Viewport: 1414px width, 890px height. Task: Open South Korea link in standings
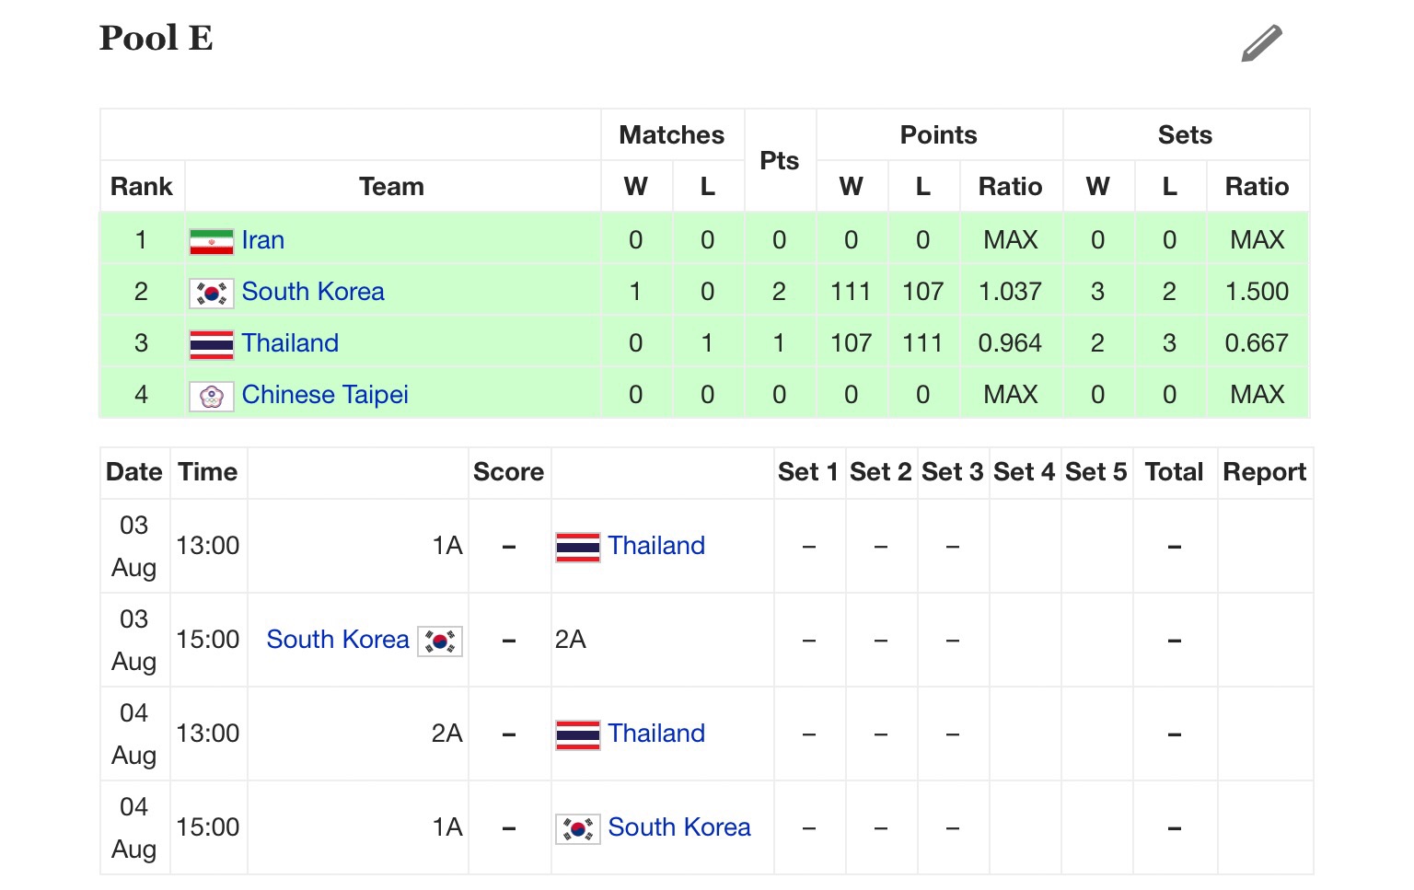point(313,292)
